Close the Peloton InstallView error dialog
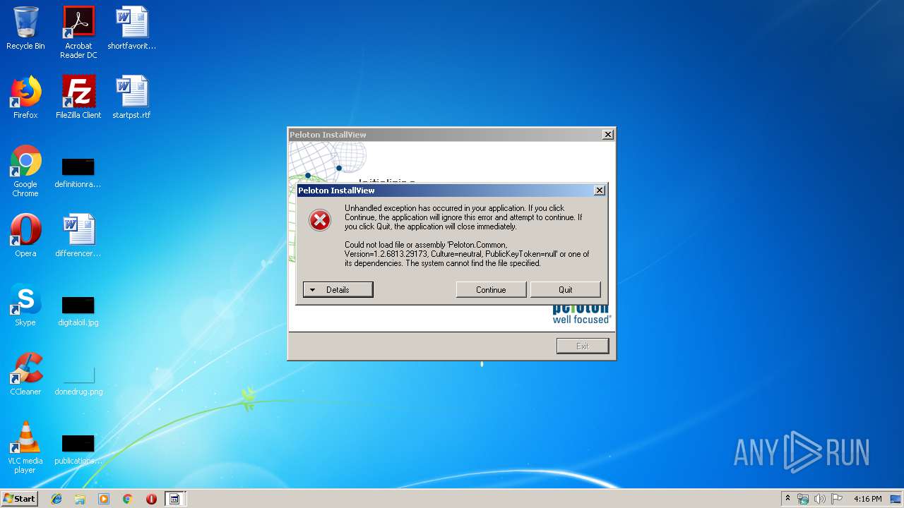 tap(599, 190)
